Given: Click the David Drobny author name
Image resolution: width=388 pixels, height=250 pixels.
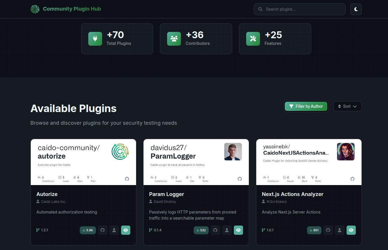Looking at the screenshot, I should [x=165, y=202].
